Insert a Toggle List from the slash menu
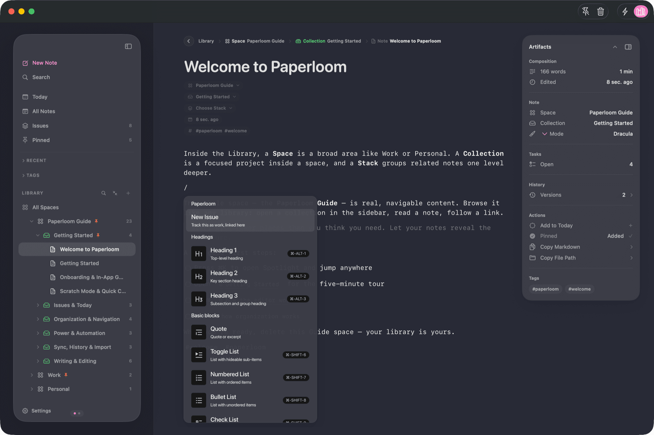 250,355
